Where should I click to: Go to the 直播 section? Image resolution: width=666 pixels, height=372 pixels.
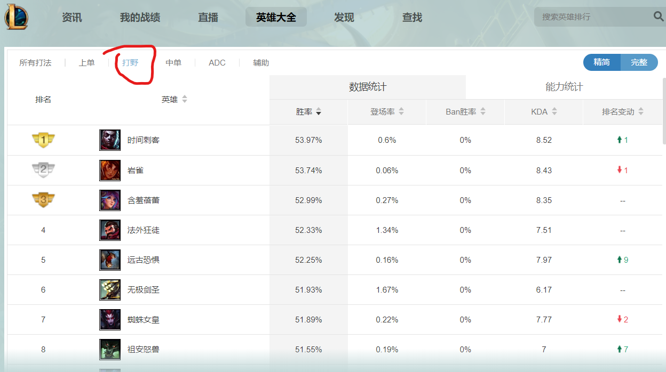[x=208, y=18]
